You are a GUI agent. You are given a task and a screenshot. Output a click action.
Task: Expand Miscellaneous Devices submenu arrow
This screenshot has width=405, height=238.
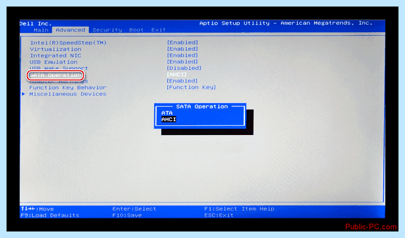[x=24, y=94]
